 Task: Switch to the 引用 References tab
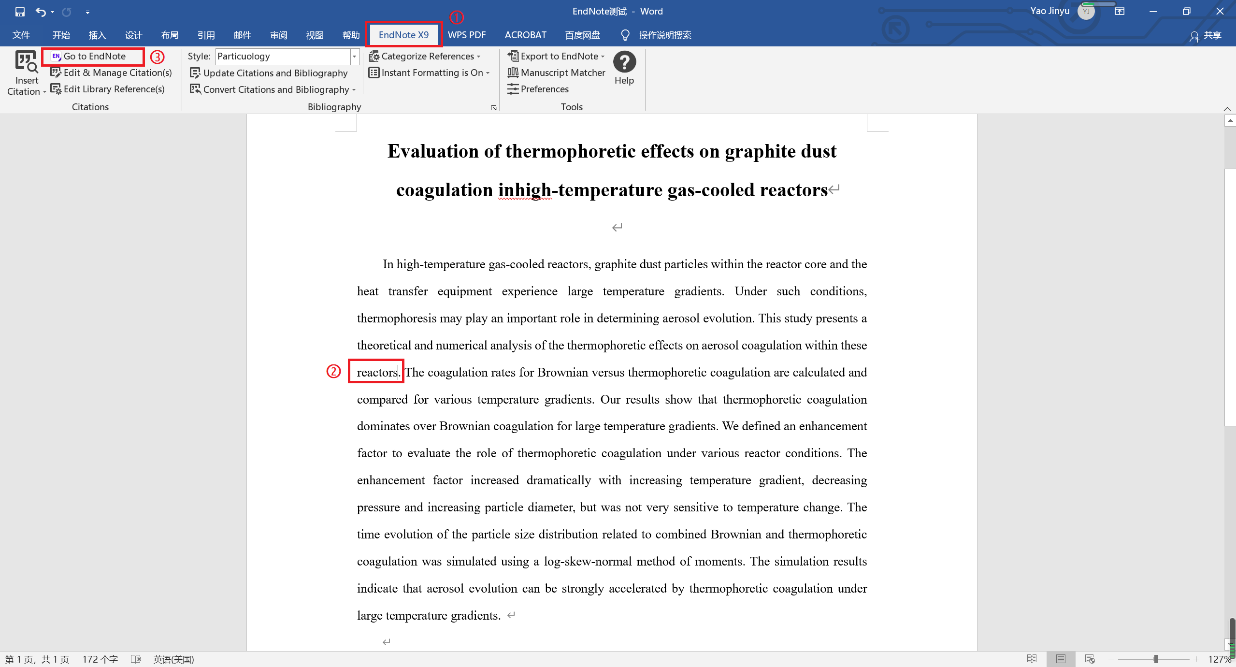point(206,35)
